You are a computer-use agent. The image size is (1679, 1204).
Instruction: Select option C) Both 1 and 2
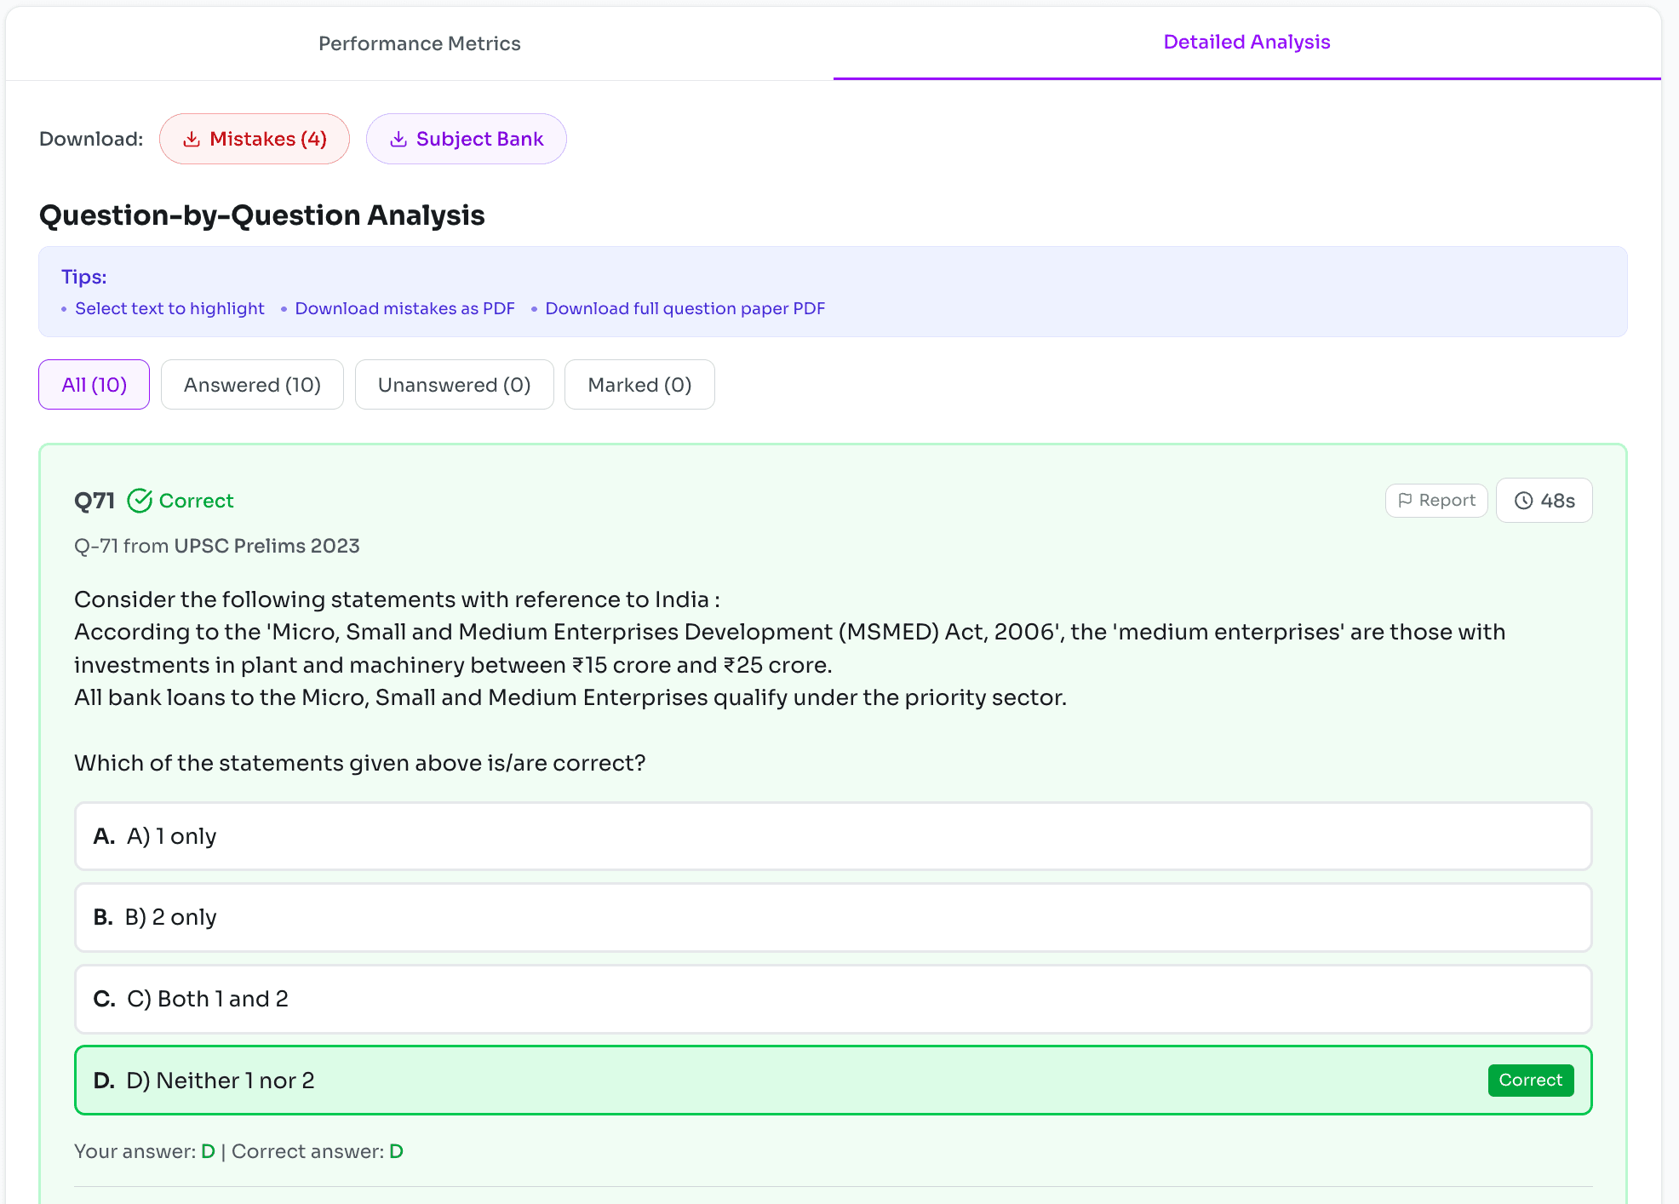pyautogui.click(x=833, y=999)
